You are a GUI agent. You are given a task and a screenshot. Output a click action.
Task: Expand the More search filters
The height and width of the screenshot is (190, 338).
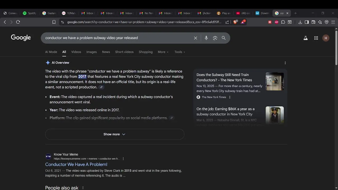pos(163,52)
